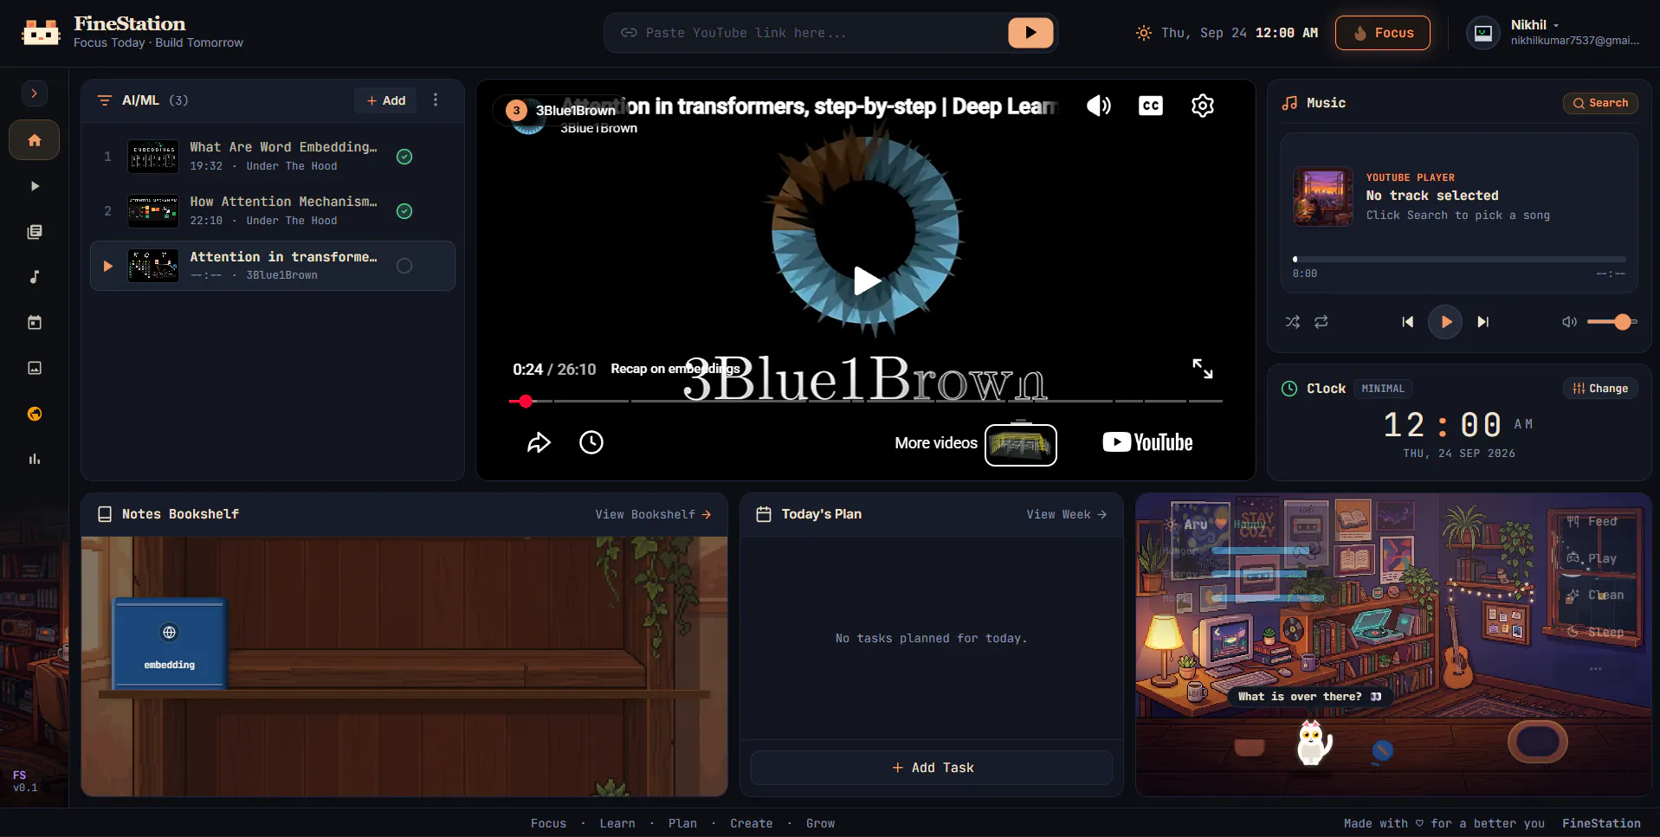
Task: Click the FineStation link in the footer
Action: 1601,823
